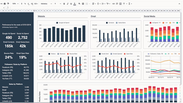Screen dimensions: 183x103
Task: Select the Website sales value 3,406
Action: click(x=27, y=87)
